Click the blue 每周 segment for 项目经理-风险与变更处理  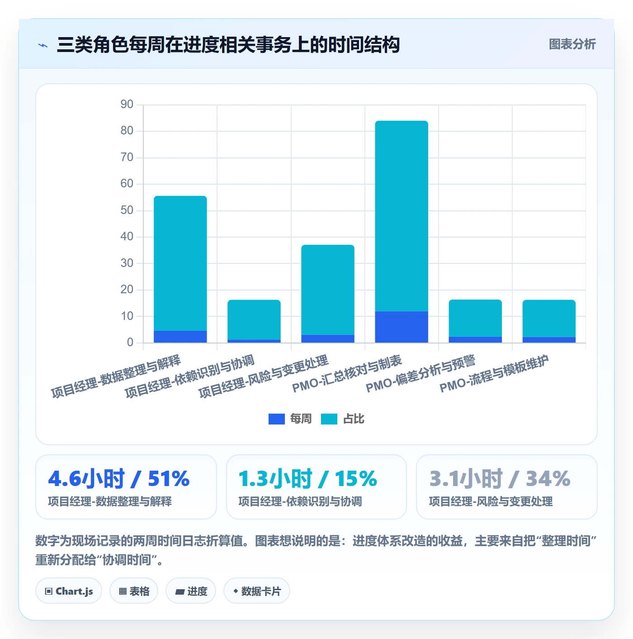coord(328,339)
